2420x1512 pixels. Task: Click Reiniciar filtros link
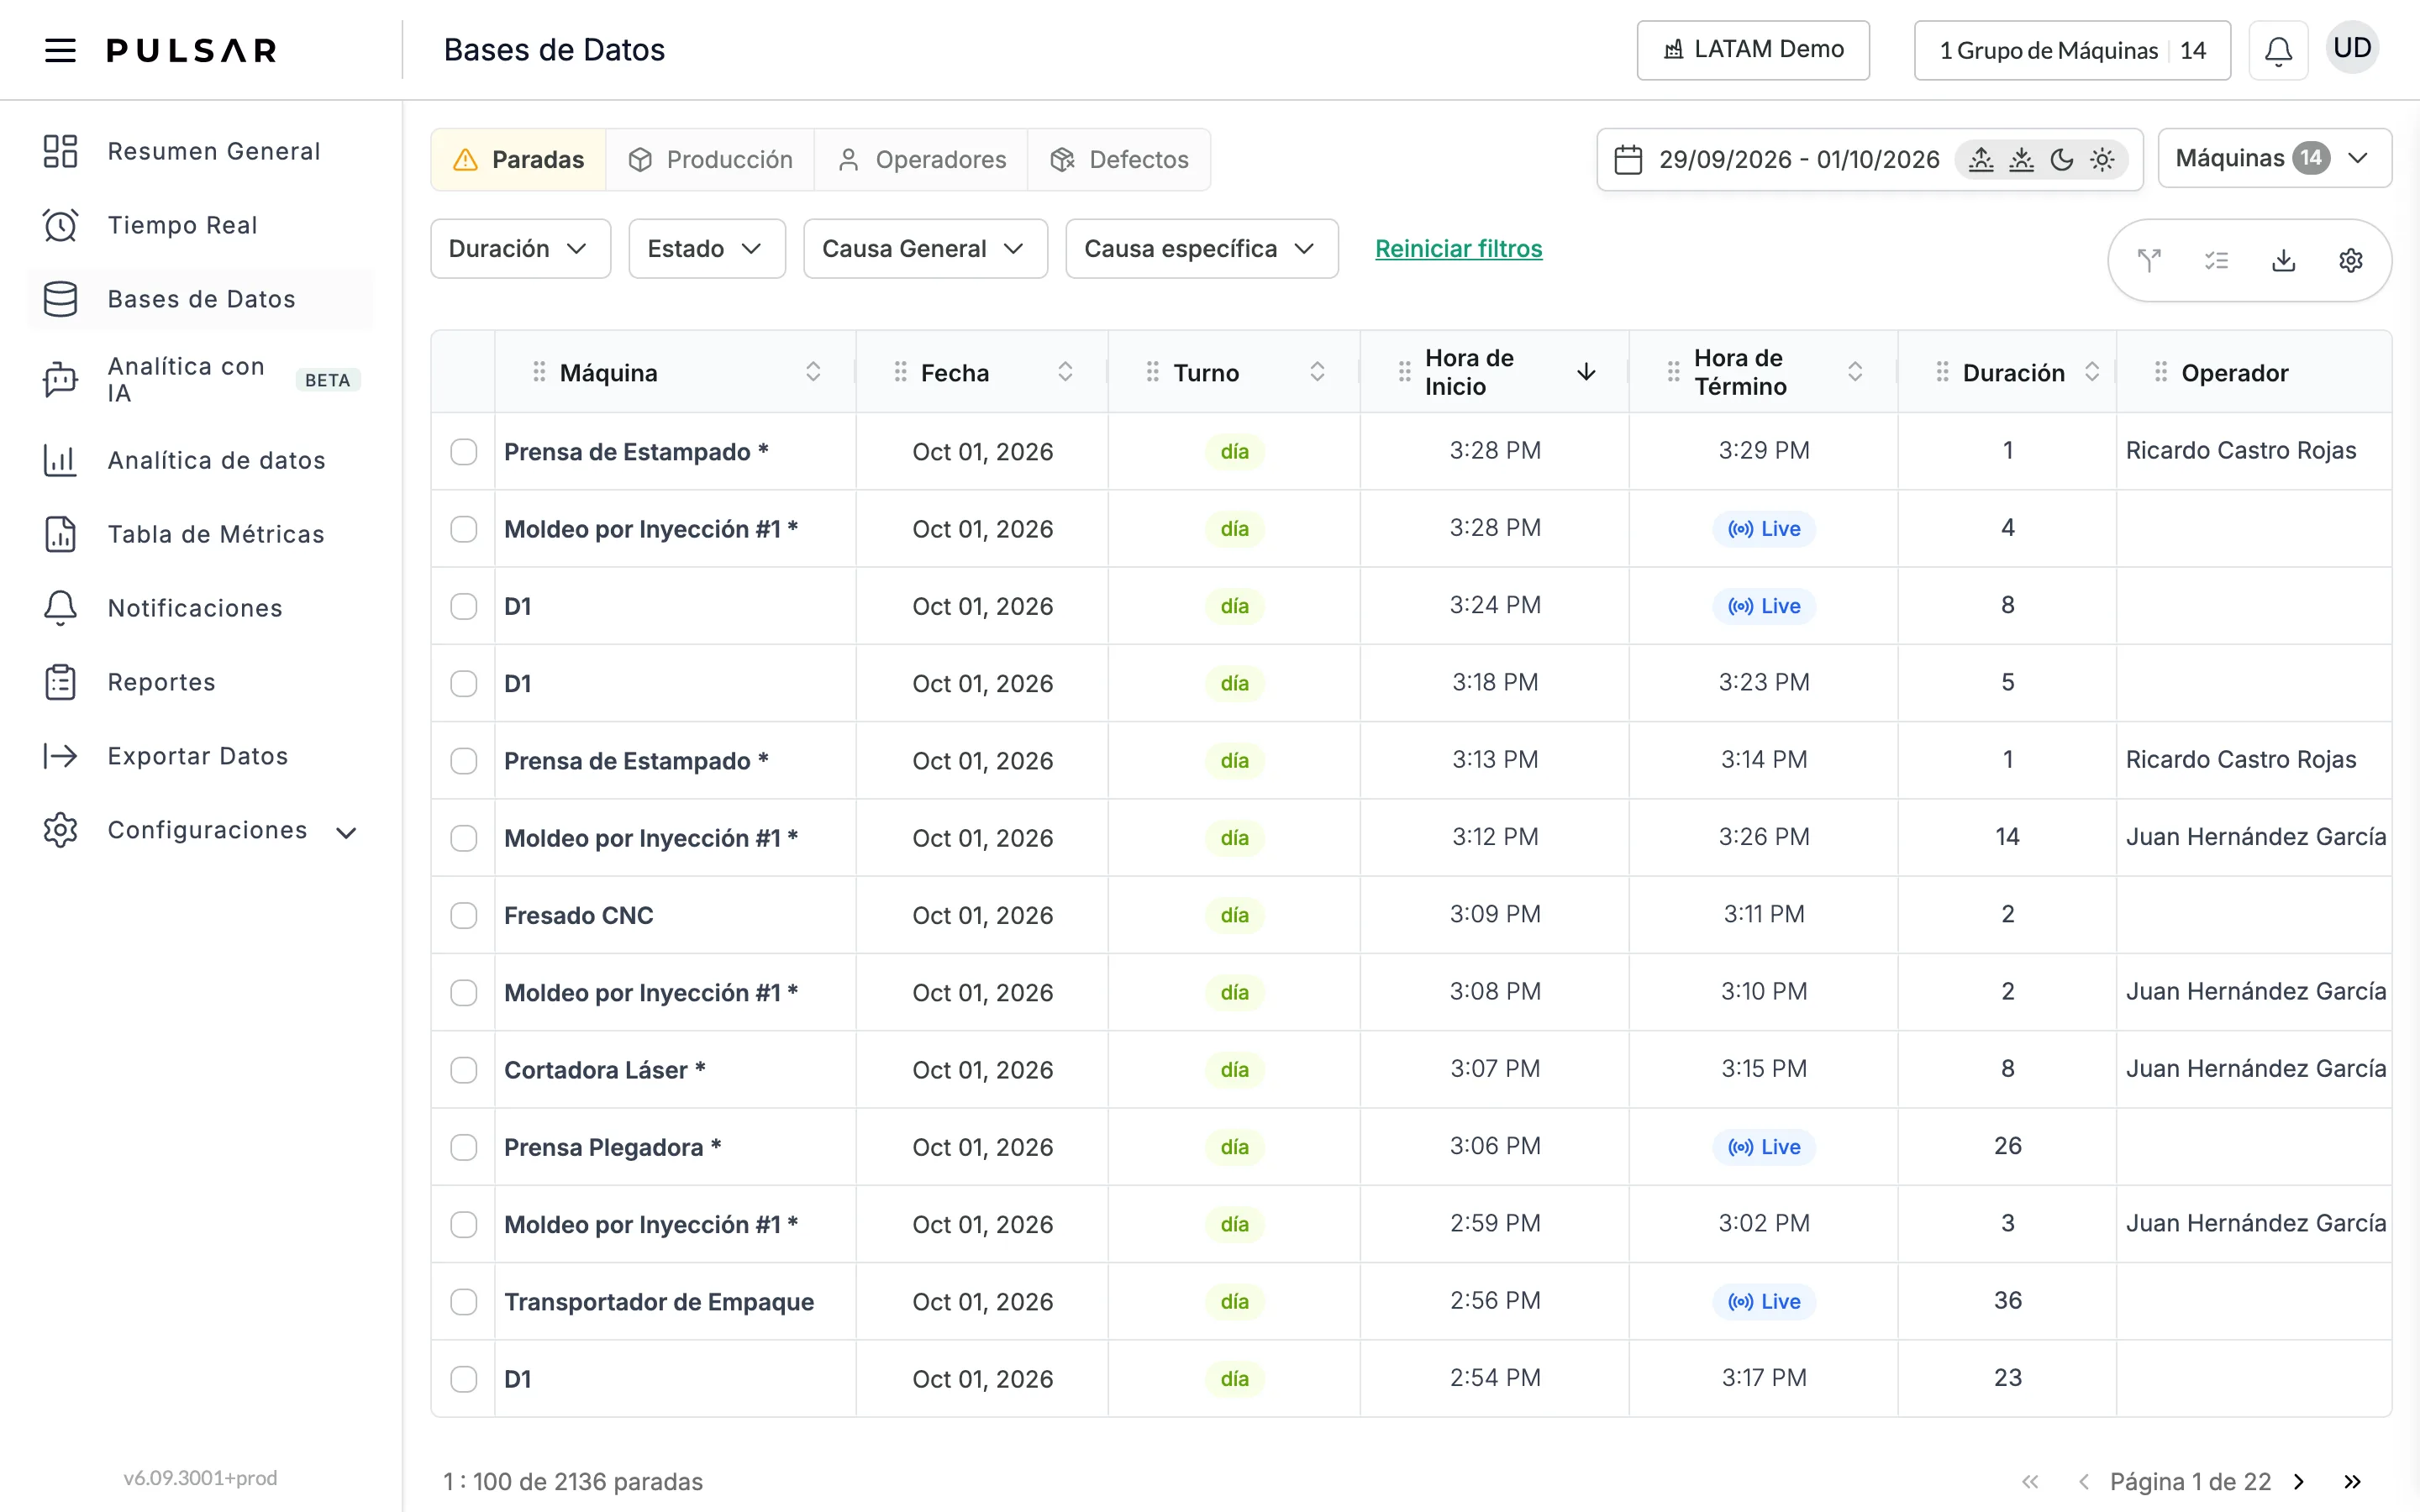pos(1458,249)
